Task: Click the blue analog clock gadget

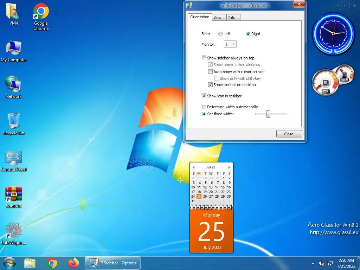Action: point(333,33)
